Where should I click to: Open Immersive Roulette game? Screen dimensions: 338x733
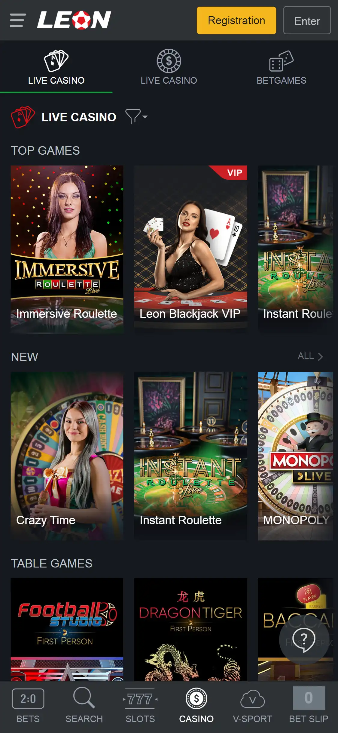(67, 249)
